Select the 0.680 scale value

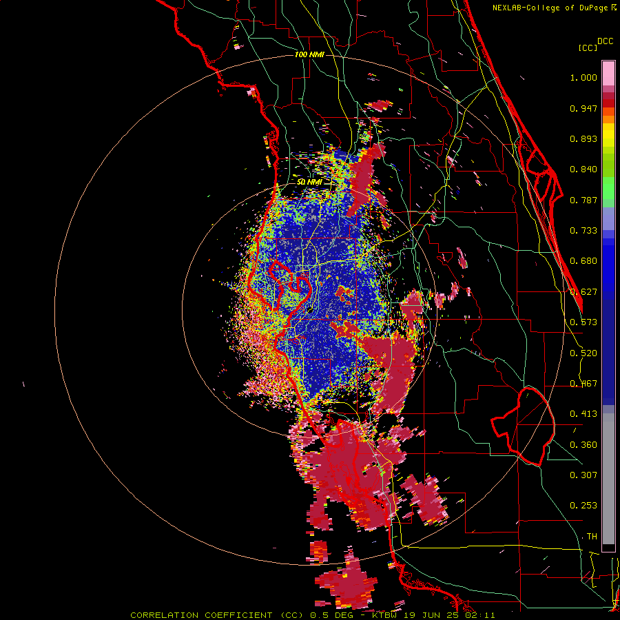[583, 261]
